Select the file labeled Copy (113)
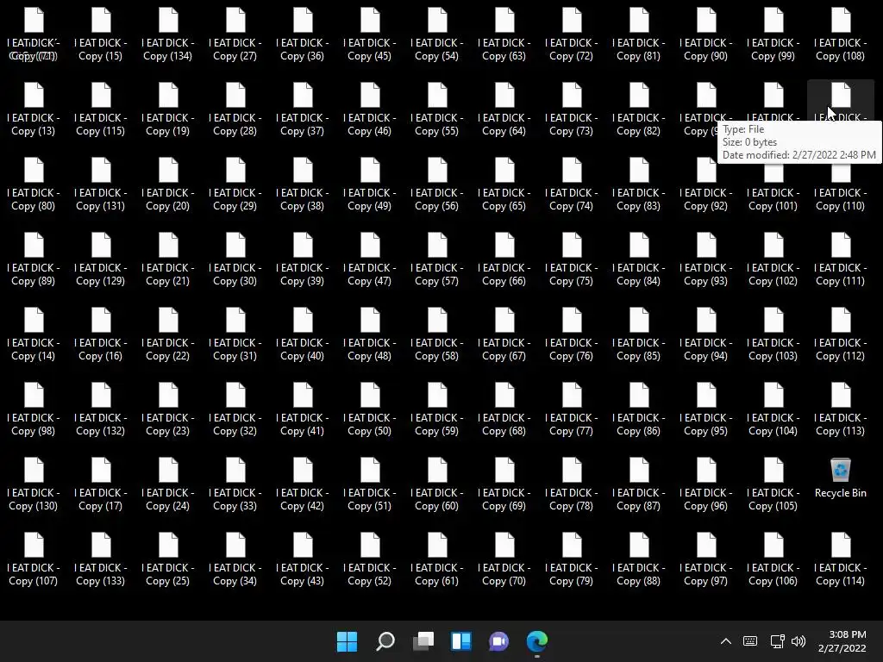883x662 pixels. pyautogui.click(x=840, y=409)
